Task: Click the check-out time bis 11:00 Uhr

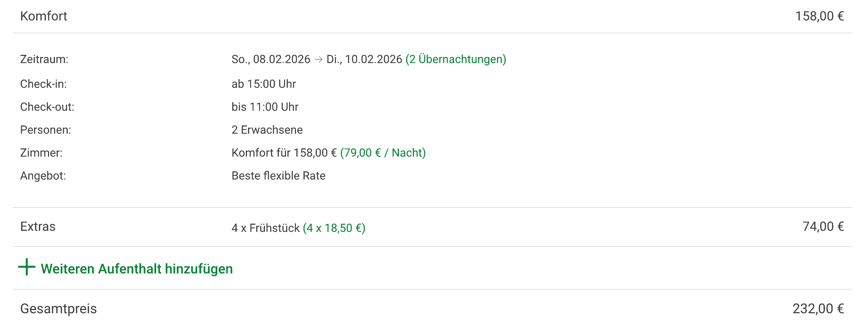Action: point(265,107)
